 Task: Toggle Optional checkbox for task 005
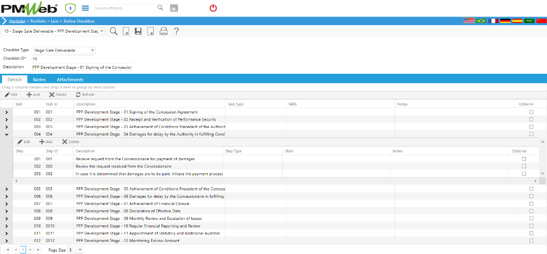pyautogui.click(x=531, y=189)
